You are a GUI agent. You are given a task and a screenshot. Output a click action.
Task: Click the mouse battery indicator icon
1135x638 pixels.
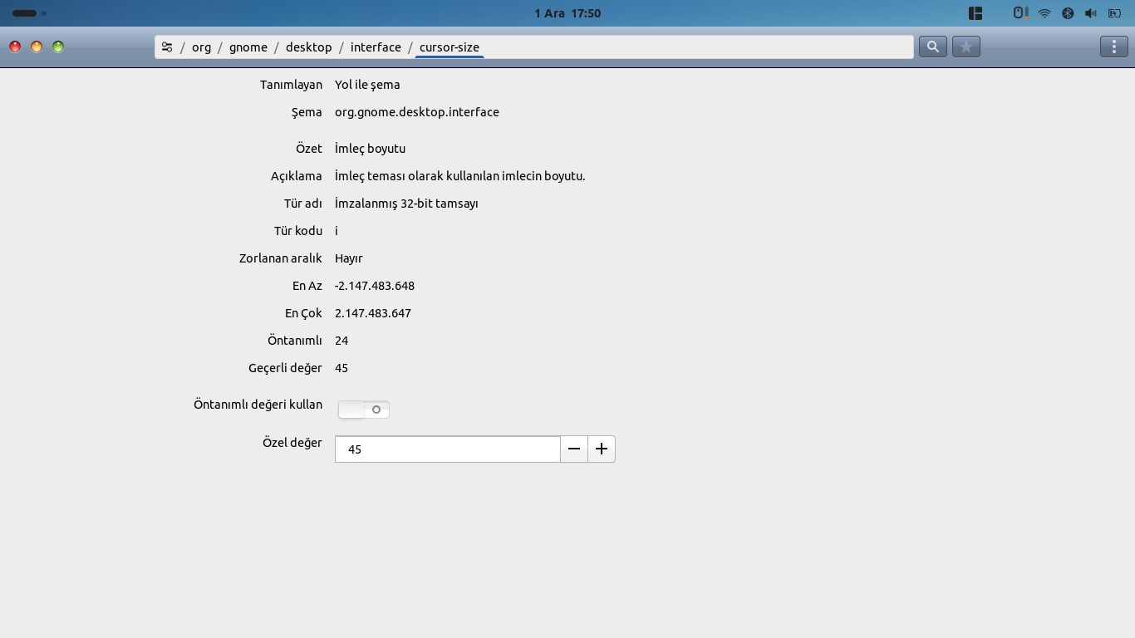[1020, 13]
